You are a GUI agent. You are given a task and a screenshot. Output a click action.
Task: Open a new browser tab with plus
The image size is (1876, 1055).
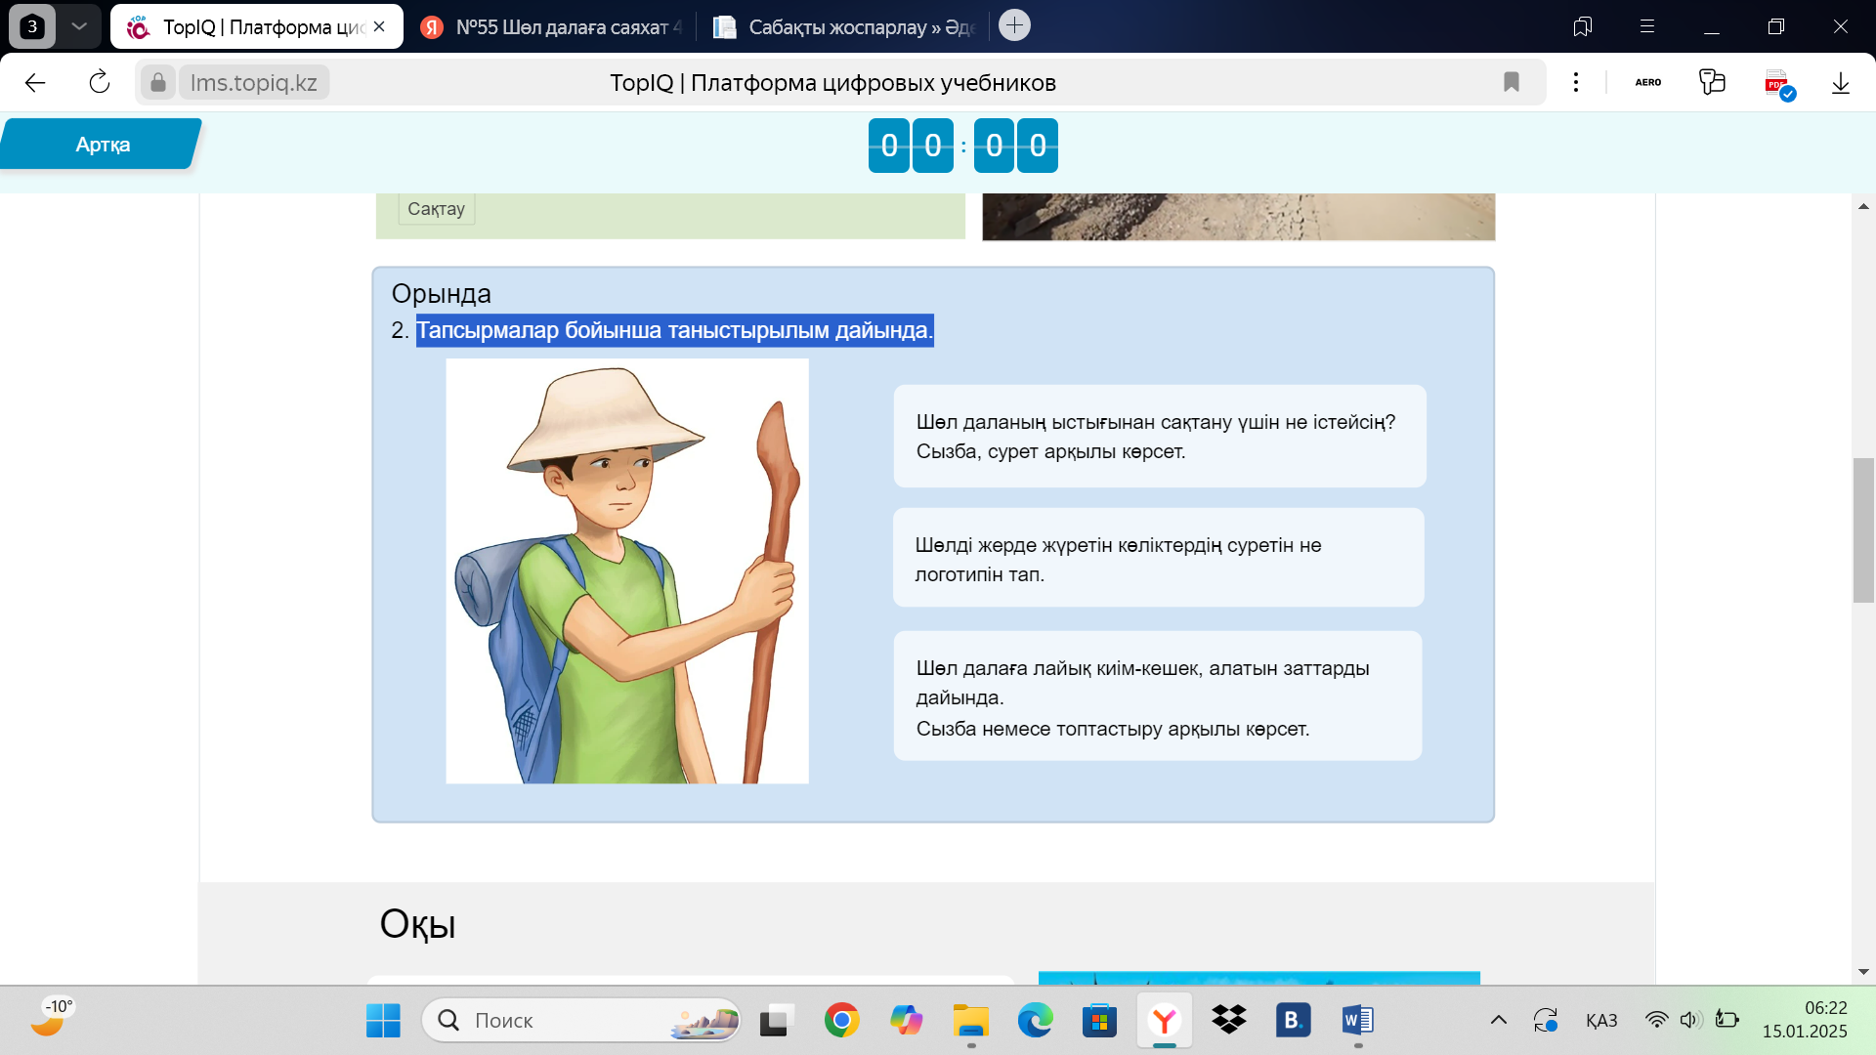click(1015, 25)
